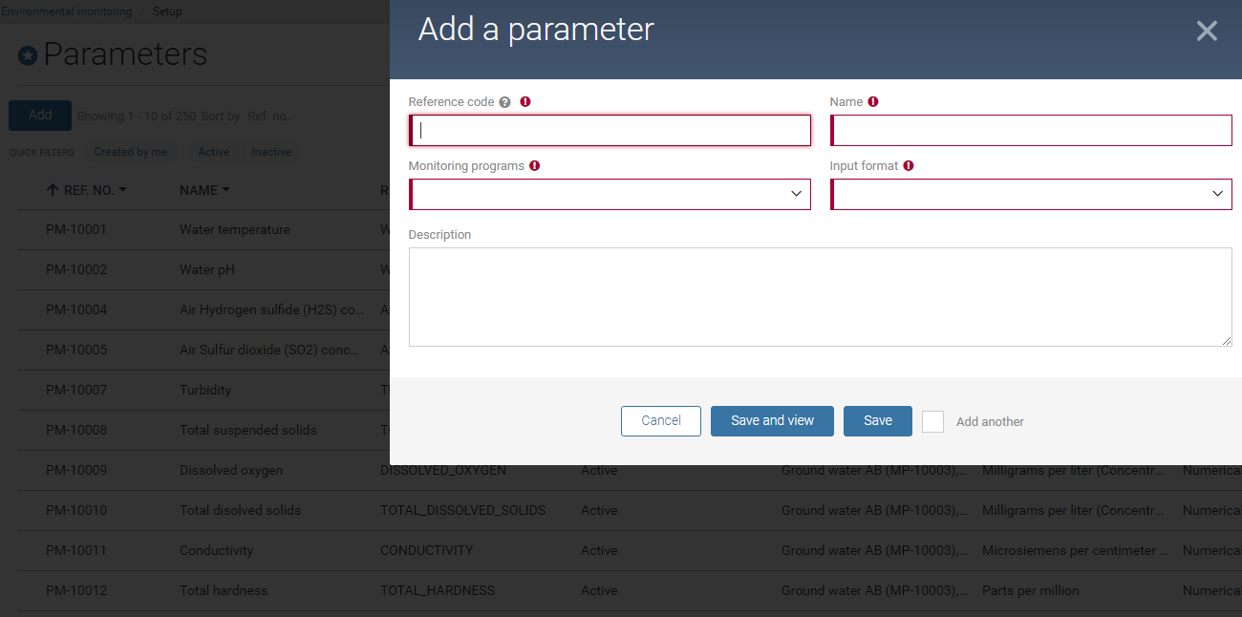1242x617 pixels.
Task: Enable the Add another checkbox
Action: pos(932,421)
